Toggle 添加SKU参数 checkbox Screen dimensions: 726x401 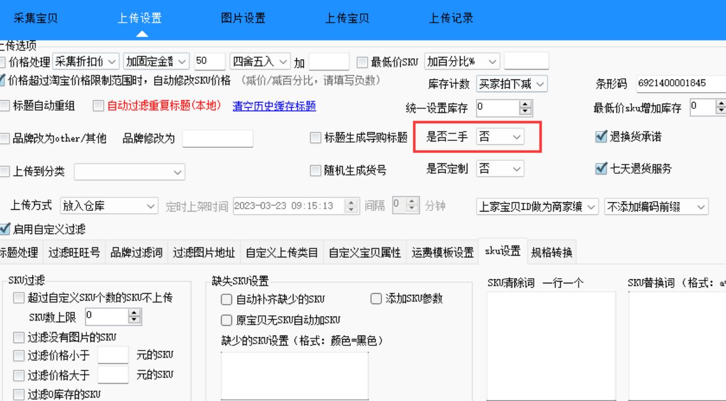coord(376,299)
